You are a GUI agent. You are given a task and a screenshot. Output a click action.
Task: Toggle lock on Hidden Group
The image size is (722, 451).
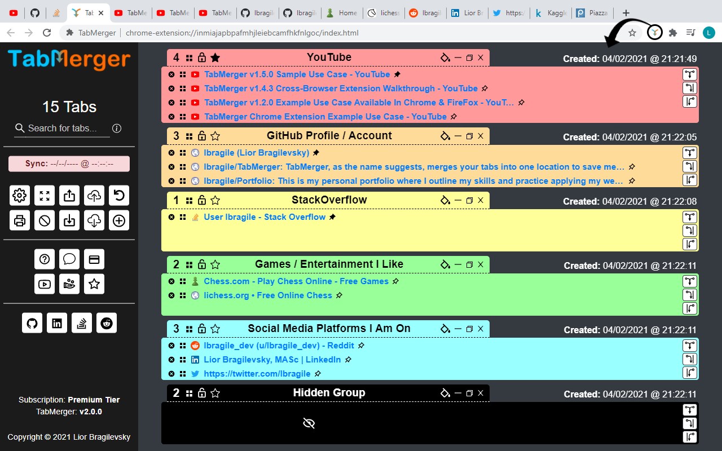pyautogui.click(x=202, y=393)
